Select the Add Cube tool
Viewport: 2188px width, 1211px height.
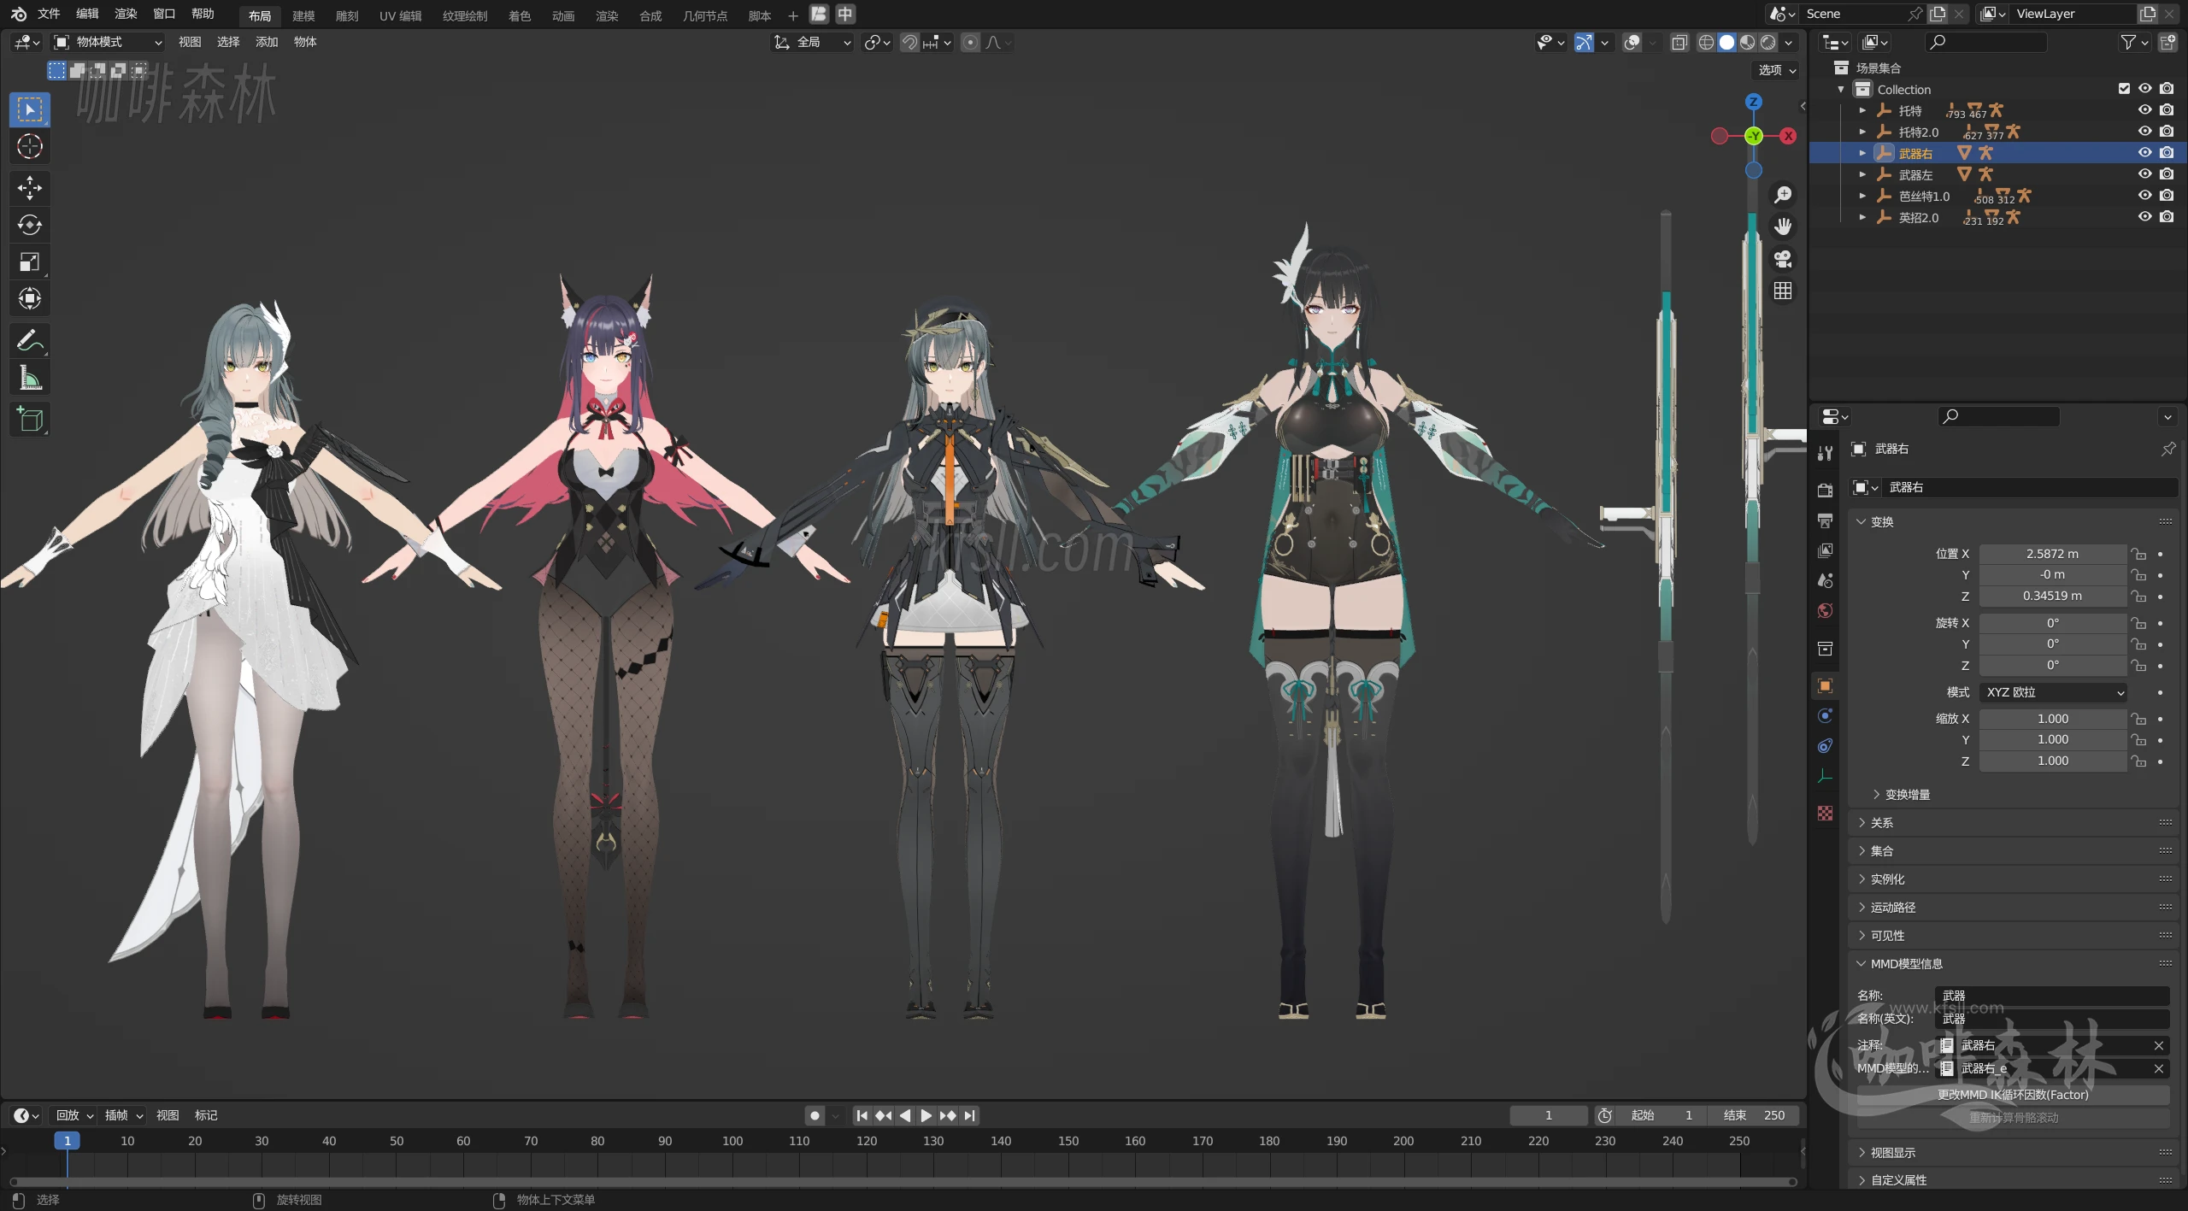tap(30, 420)
